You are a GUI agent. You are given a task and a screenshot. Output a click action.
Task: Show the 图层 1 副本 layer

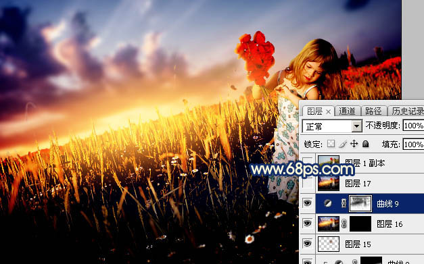pos(307,163)
